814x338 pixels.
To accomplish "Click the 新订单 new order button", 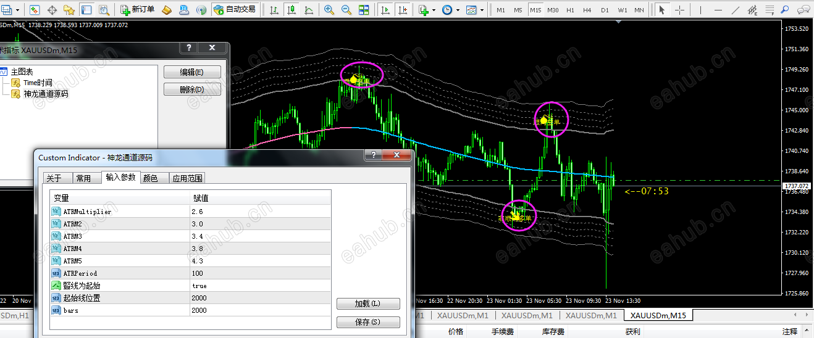I will [x=138, y=10].
